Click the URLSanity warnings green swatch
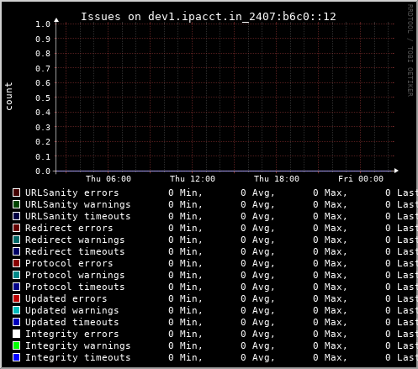Image resolution: width=418 pixels, height=369 pixels. (x=17, y=204)
